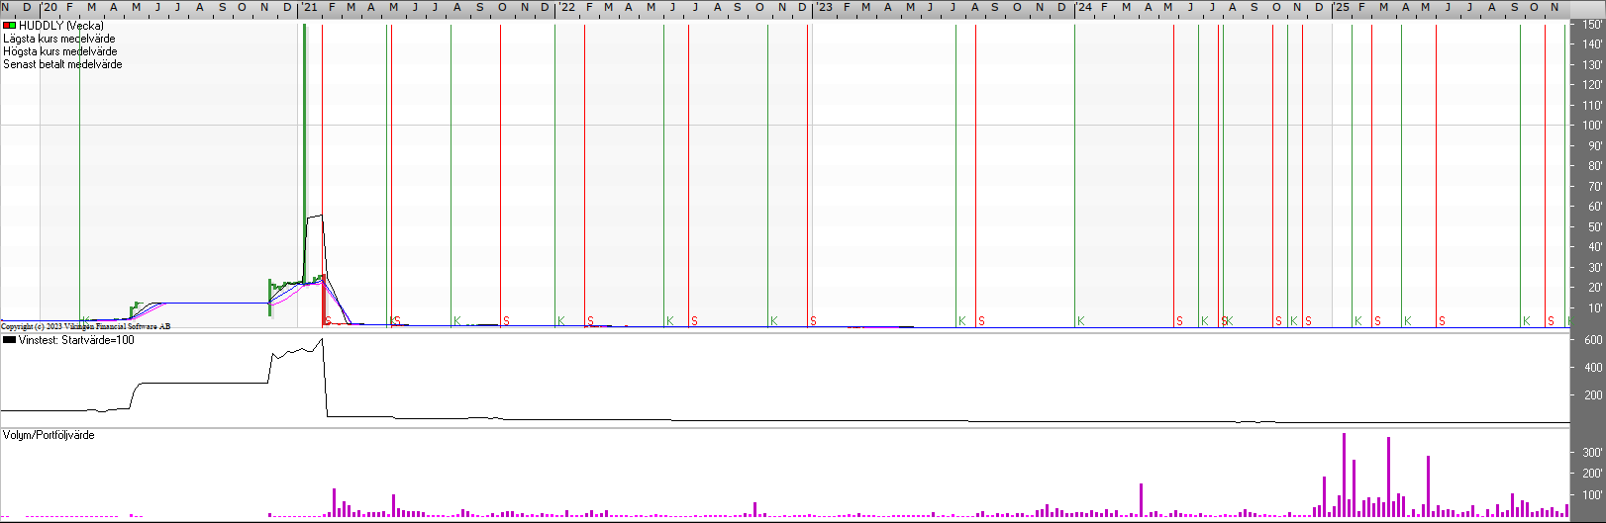This screenshot has width=1606, height=523.
Task: Click the Senast betalt medelvärde legend entry
Action: pos(62,64)
